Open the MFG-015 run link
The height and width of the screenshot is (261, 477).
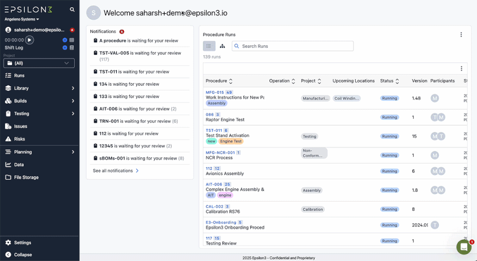[x=215, y=92]
